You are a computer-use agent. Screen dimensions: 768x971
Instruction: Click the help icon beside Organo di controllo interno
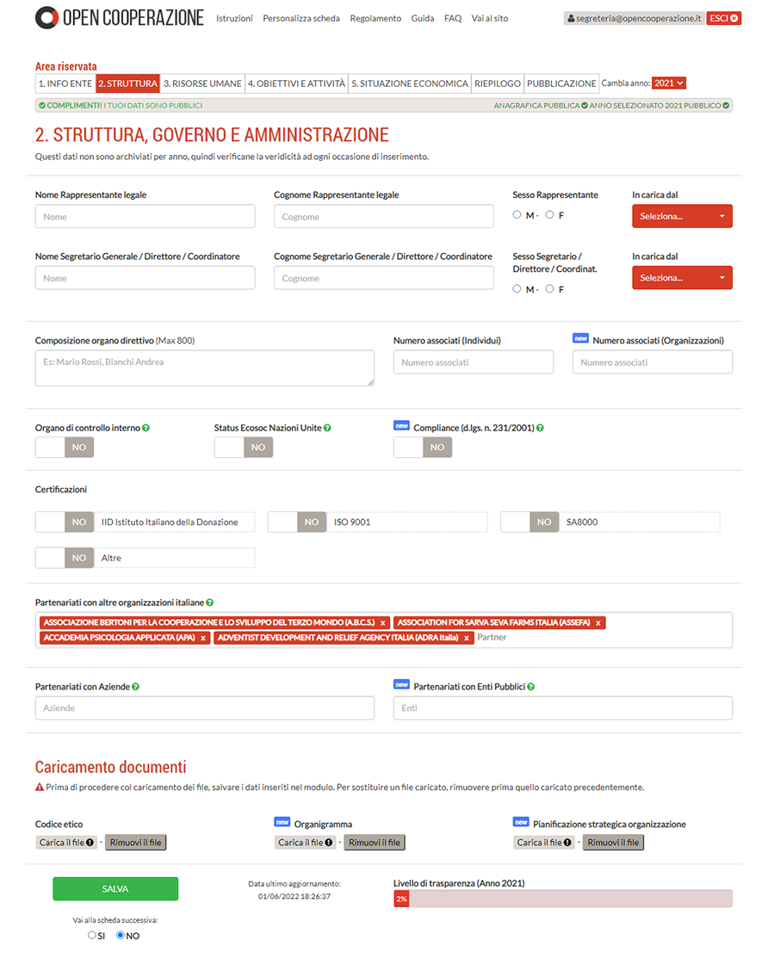coord(146,428)
